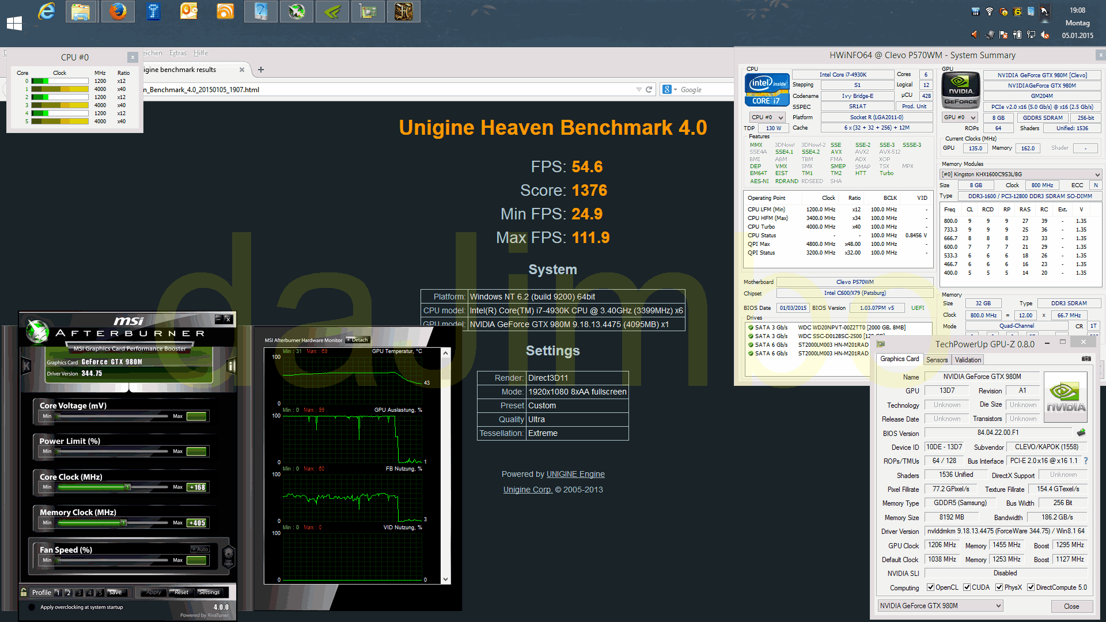Click the Close button in GPU-Z
The width and height of the screenshot is (1106, 622).
(x=1071, y=606)
